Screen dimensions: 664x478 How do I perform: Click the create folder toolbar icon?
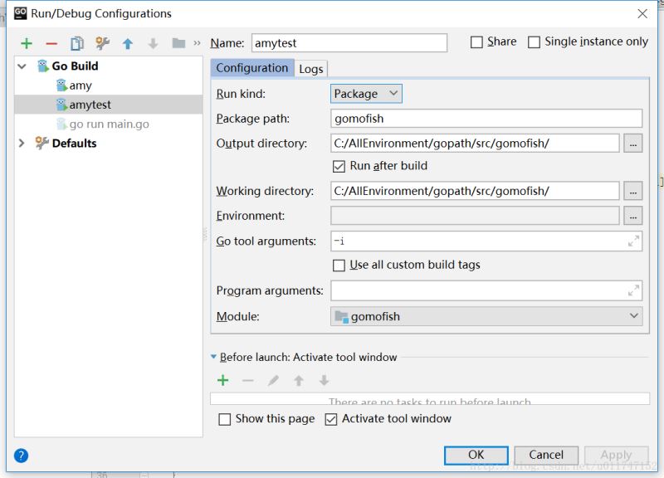coord(178,43)
